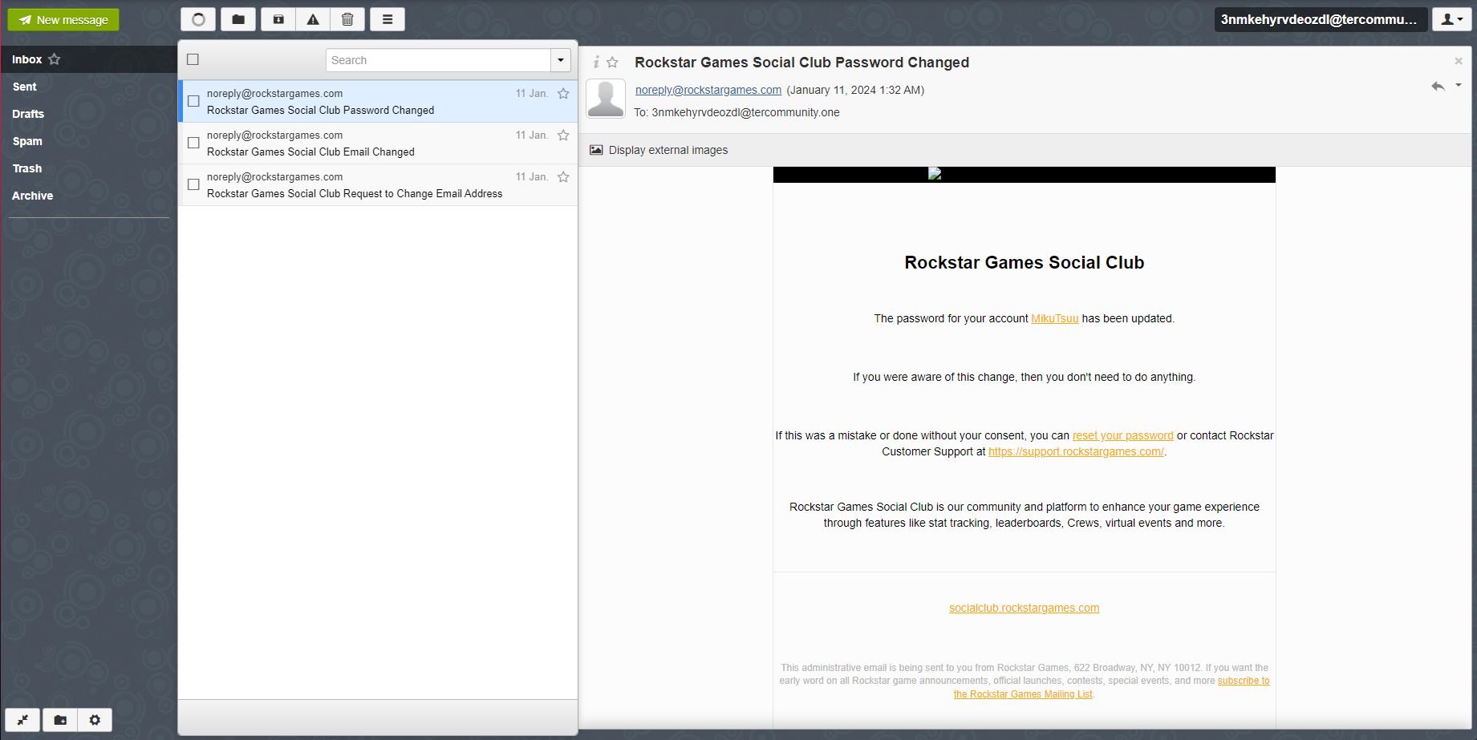The height and width of the screenshot is (740, 1477).
Task: Open the Request to Change Email Address message
Action: click(x=378, y=185)
